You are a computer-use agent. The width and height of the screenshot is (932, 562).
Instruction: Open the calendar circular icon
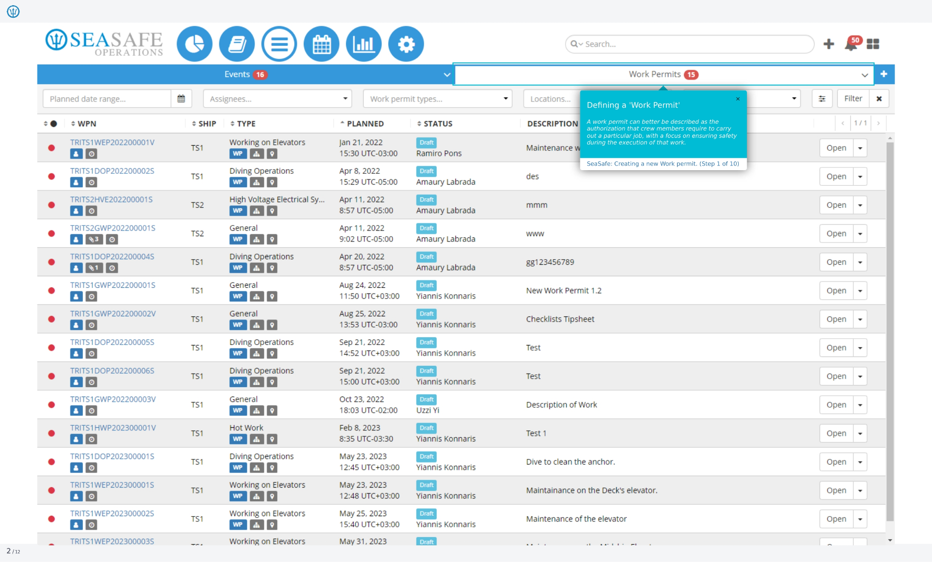tap(321, 44)
